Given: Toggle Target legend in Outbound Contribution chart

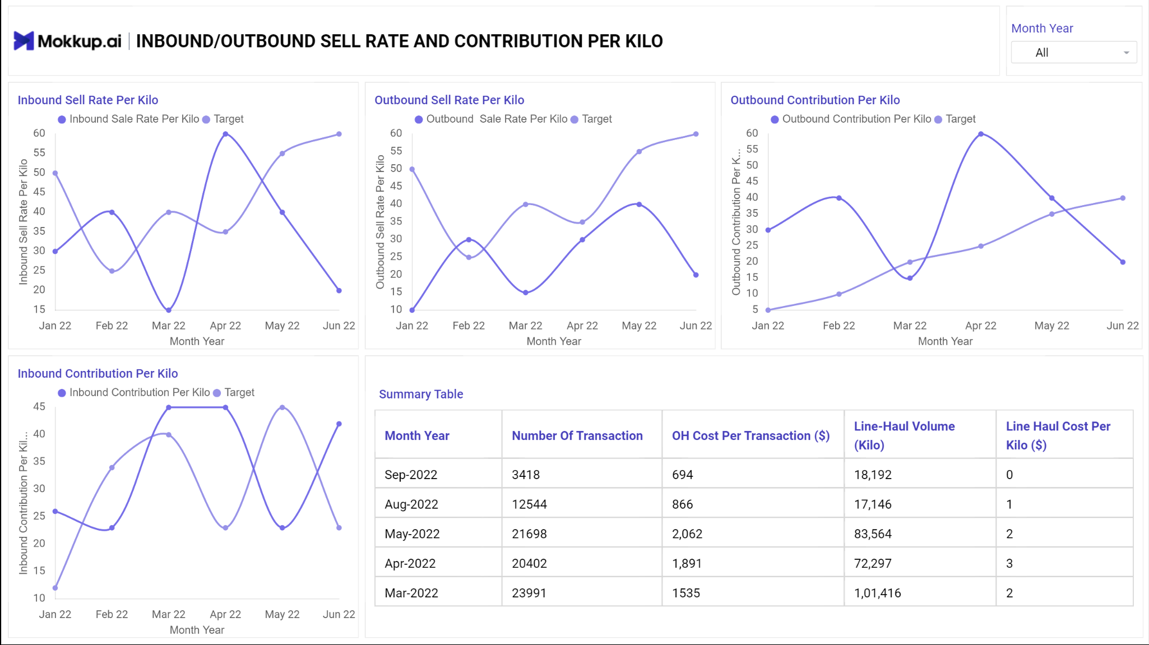Looking at the screenshot, I should (x=938, y=119).
